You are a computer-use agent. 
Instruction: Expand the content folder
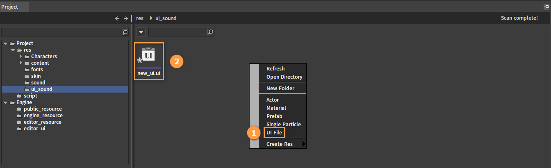pyautogui.click(x=20, y=63)
